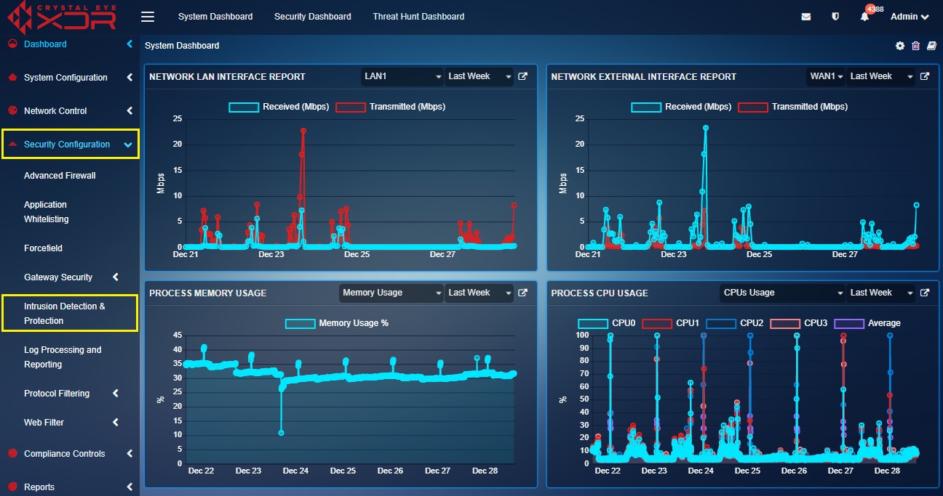Open Gateway Security menu item

click(x=58, y=277)
